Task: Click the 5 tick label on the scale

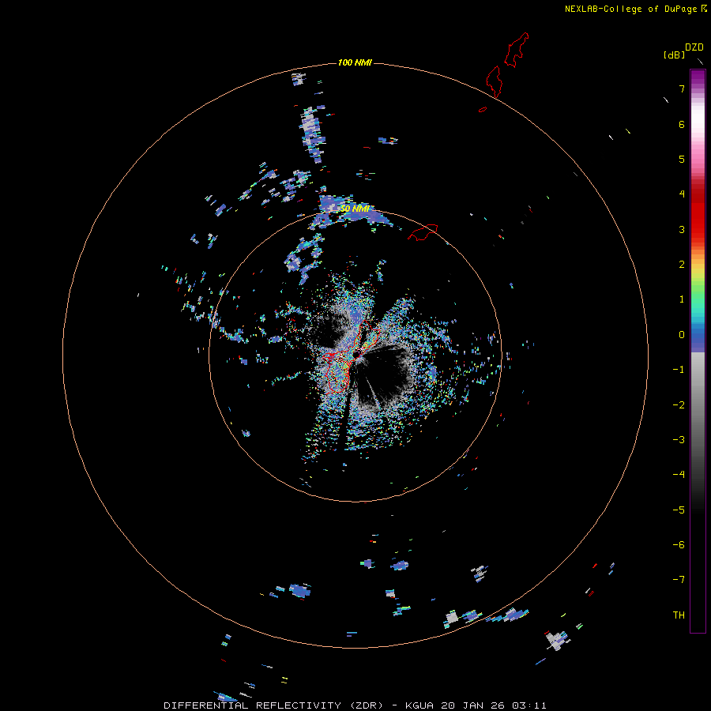Action: point(682,159)
